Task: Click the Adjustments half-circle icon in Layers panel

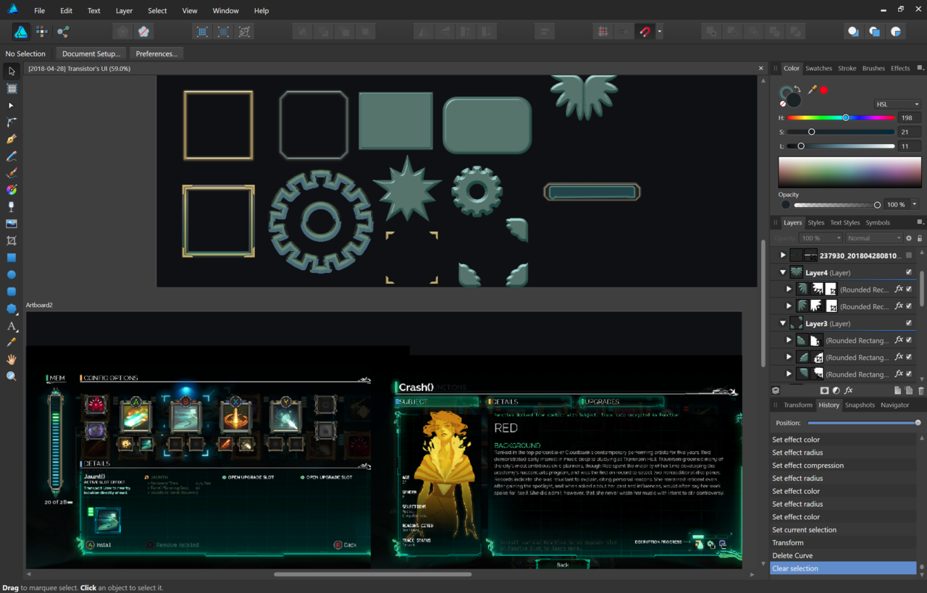Action: [836, 390]
